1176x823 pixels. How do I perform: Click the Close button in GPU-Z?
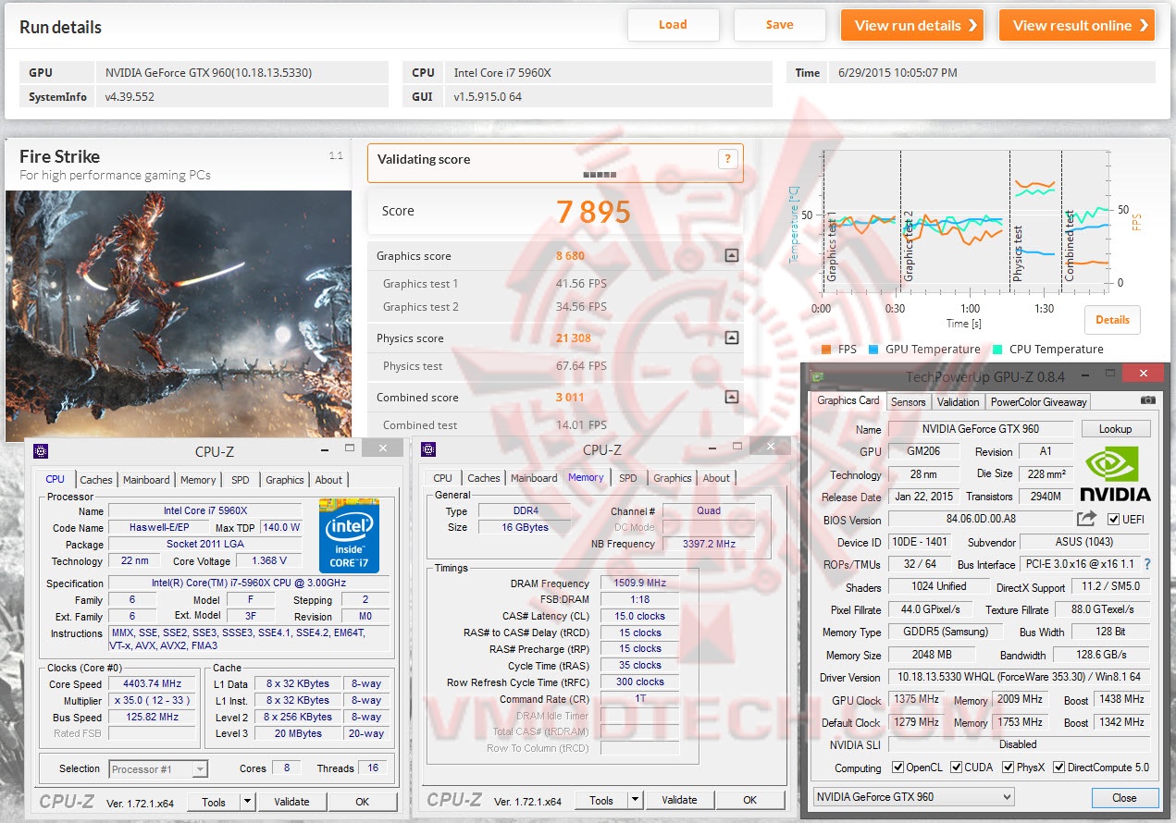pyautogui.click(x=1124, y=798)
